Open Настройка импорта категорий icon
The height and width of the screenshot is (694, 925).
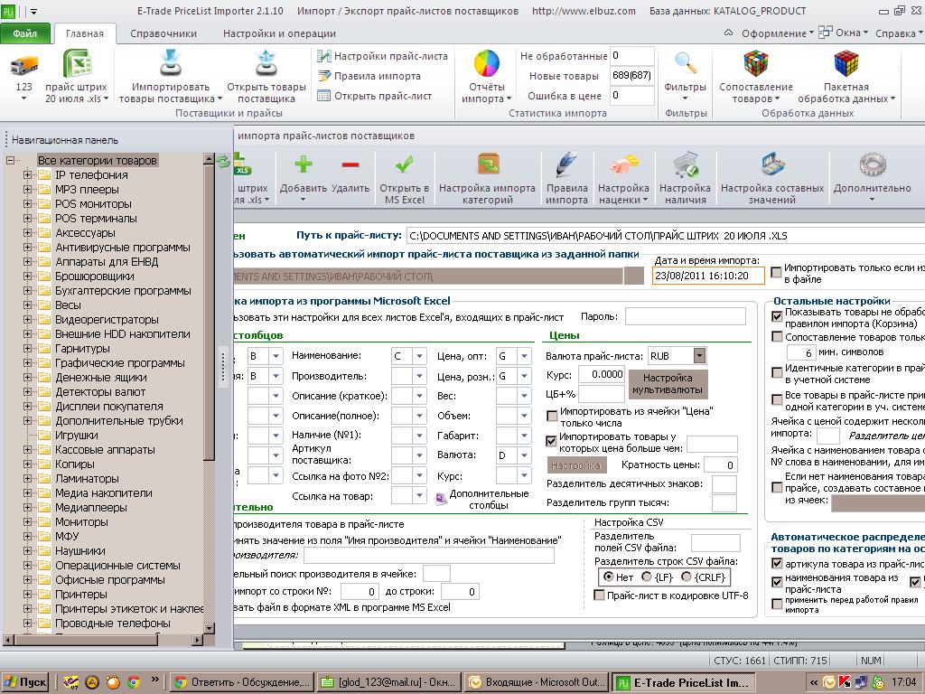(489, 164)
